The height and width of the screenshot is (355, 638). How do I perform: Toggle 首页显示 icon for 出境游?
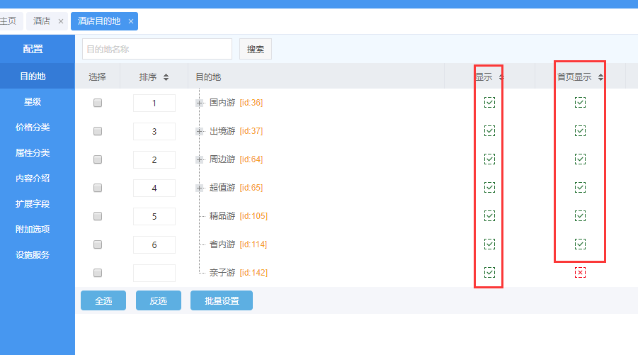tap(580, 131)
